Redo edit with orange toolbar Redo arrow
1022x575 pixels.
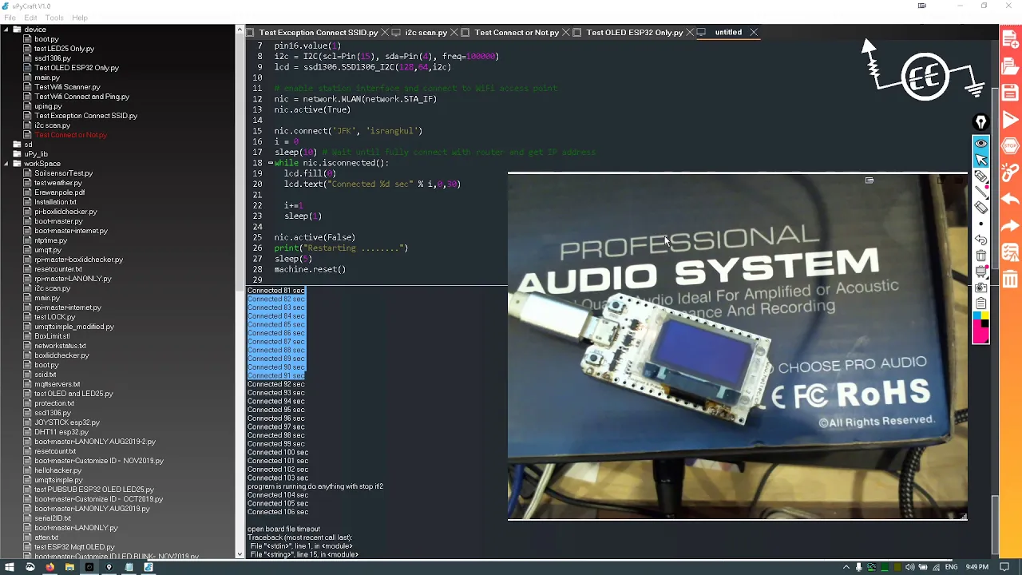[1010, 226]
